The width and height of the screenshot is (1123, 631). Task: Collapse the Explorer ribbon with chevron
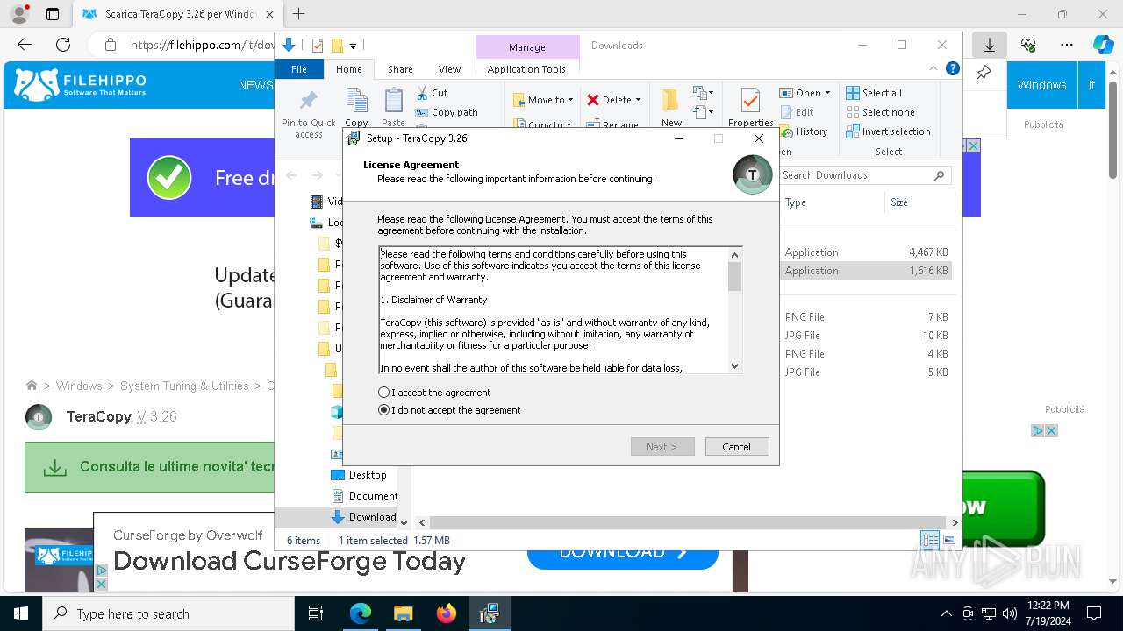[933, 69]
